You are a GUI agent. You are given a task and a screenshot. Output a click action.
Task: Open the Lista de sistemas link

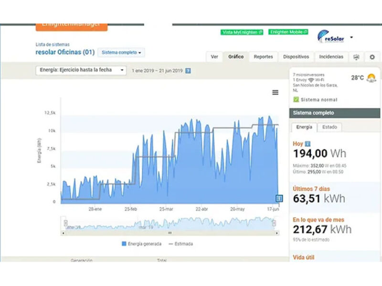pyautogui.click(x=53, y=44)
